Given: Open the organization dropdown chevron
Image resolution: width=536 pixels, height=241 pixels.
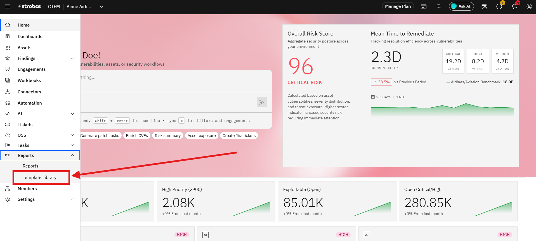Looking at the screenshot, I should coord(101,7).
